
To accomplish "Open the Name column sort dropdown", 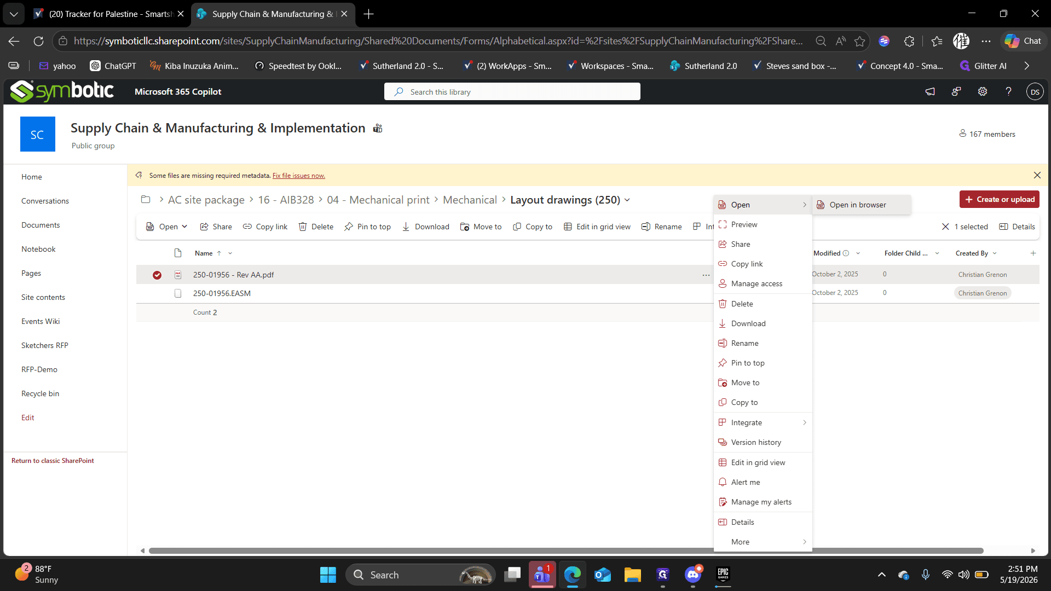I will (230, 253).
